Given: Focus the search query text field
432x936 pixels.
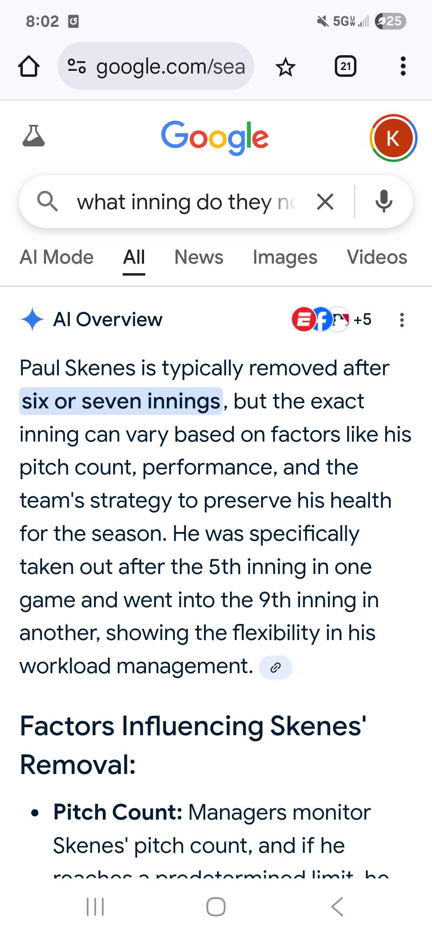Looking at the screenshot, I should point(186,202).
